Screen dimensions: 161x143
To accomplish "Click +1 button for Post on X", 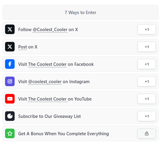I will point(147,47).
